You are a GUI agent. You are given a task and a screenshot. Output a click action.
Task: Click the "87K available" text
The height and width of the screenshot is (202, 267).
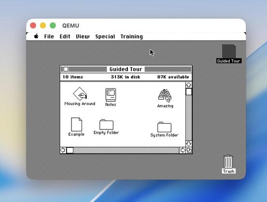(173, 77)
